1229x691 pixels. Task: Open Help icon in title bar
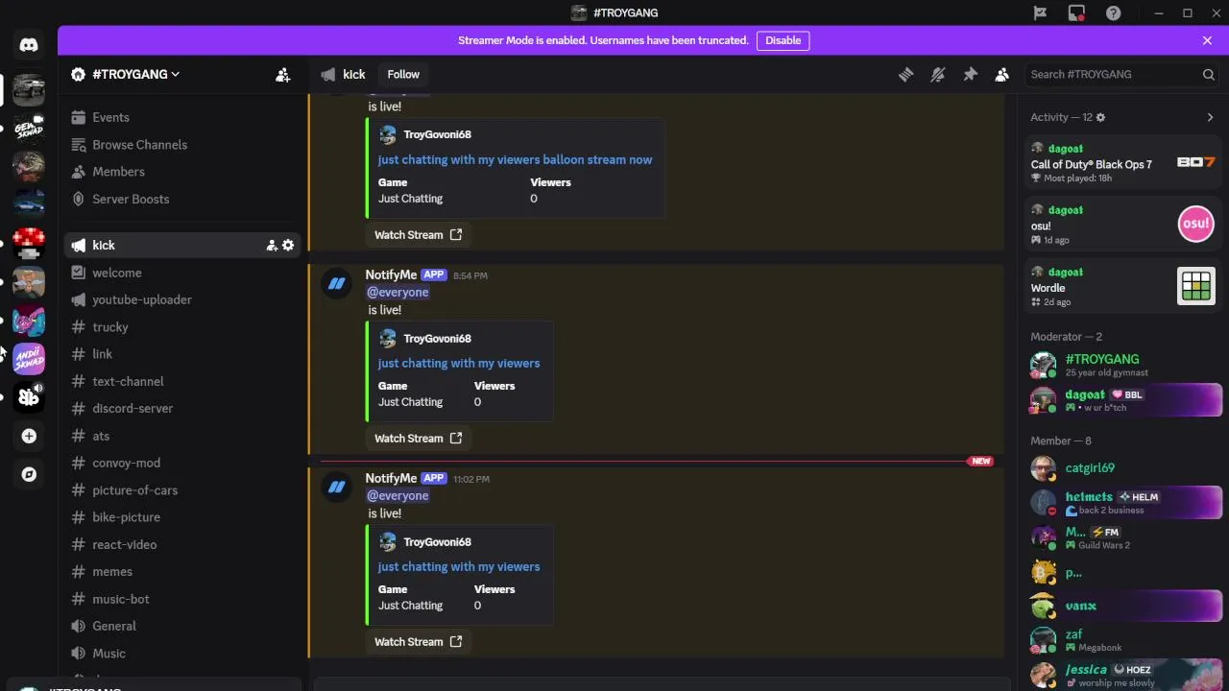click(x=1113, y=12)
